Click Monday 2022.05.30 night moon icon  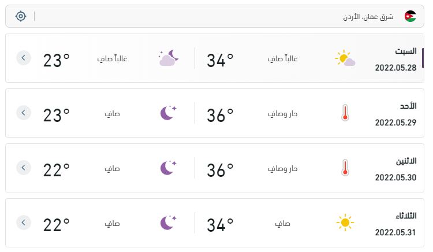(x=168, y=168)
